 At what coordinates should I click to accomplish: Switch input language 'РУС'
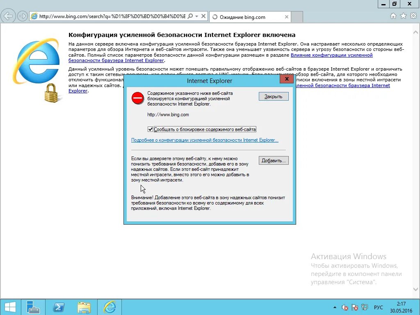click(378, 308)
